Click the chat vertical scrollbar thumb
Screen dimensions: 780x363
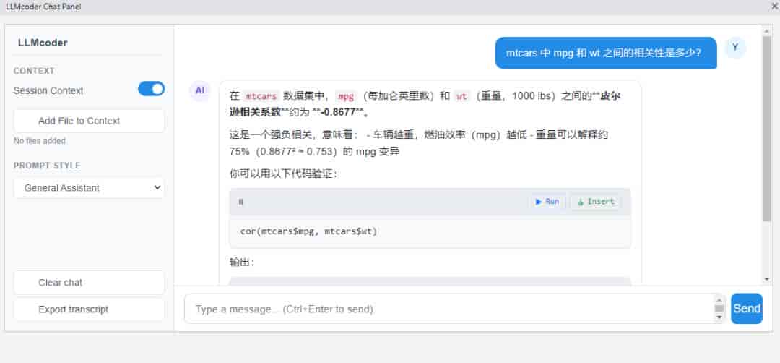click(766, 129)
